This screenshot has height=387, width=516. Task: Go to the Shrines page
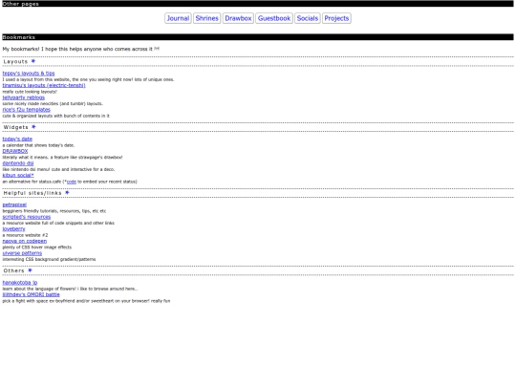point(206,18)
